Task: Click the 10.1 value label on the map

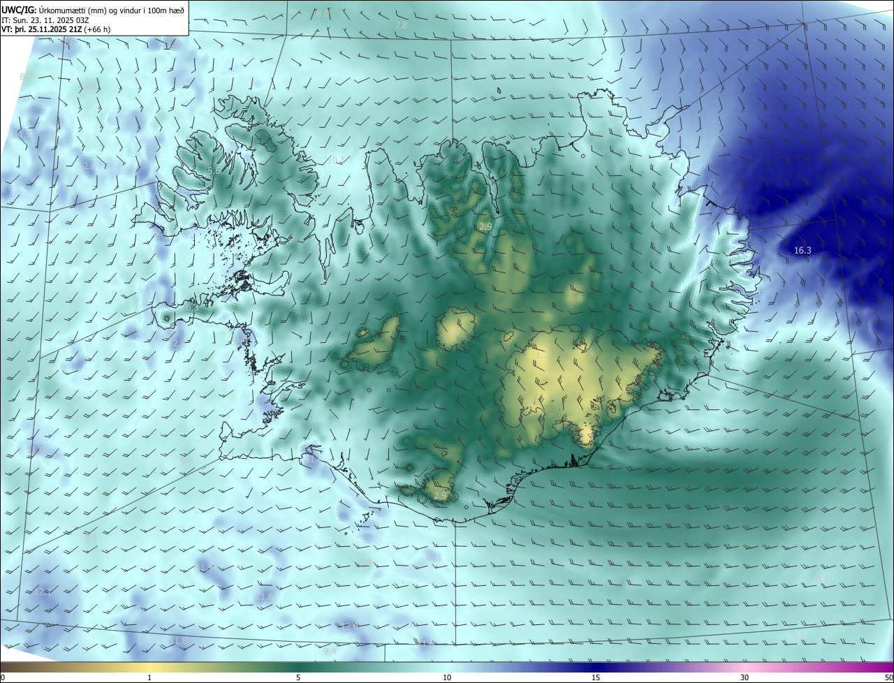Action: [336, 161]
